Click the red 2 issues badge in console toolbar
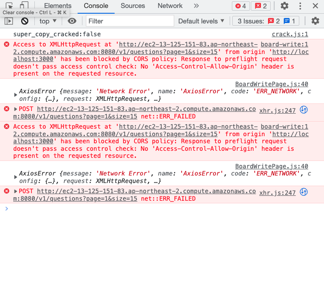 [x=274, y=21]
